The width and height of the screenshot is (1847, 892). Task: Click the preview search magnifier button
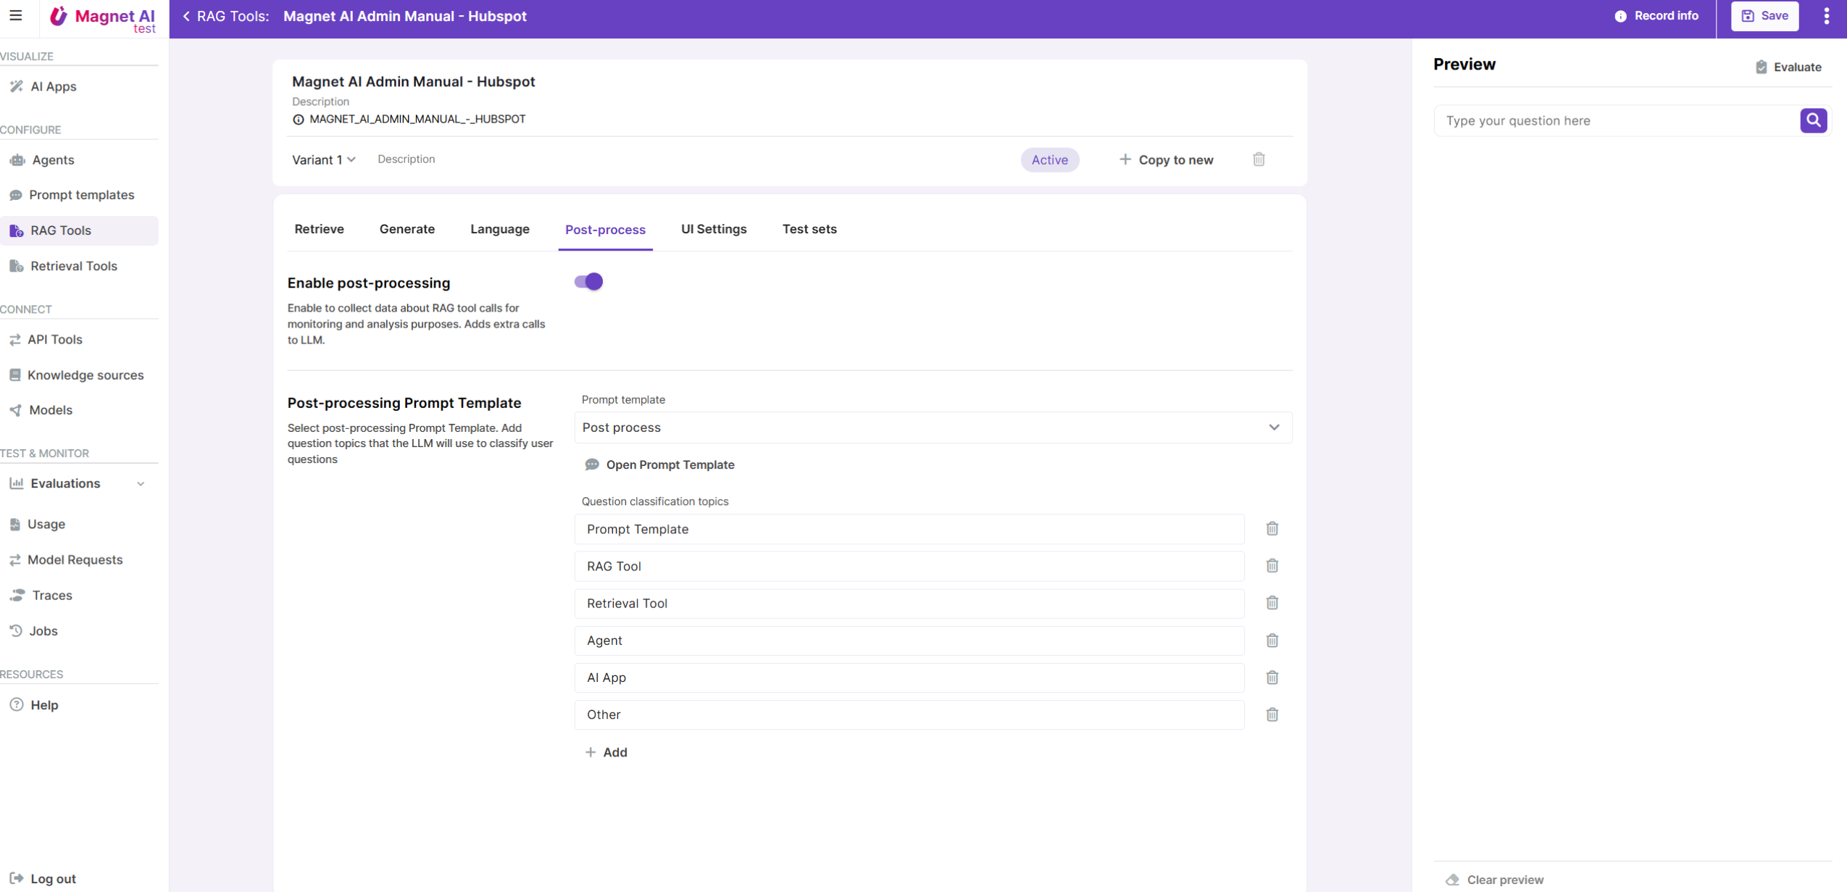click(1813, 120)
